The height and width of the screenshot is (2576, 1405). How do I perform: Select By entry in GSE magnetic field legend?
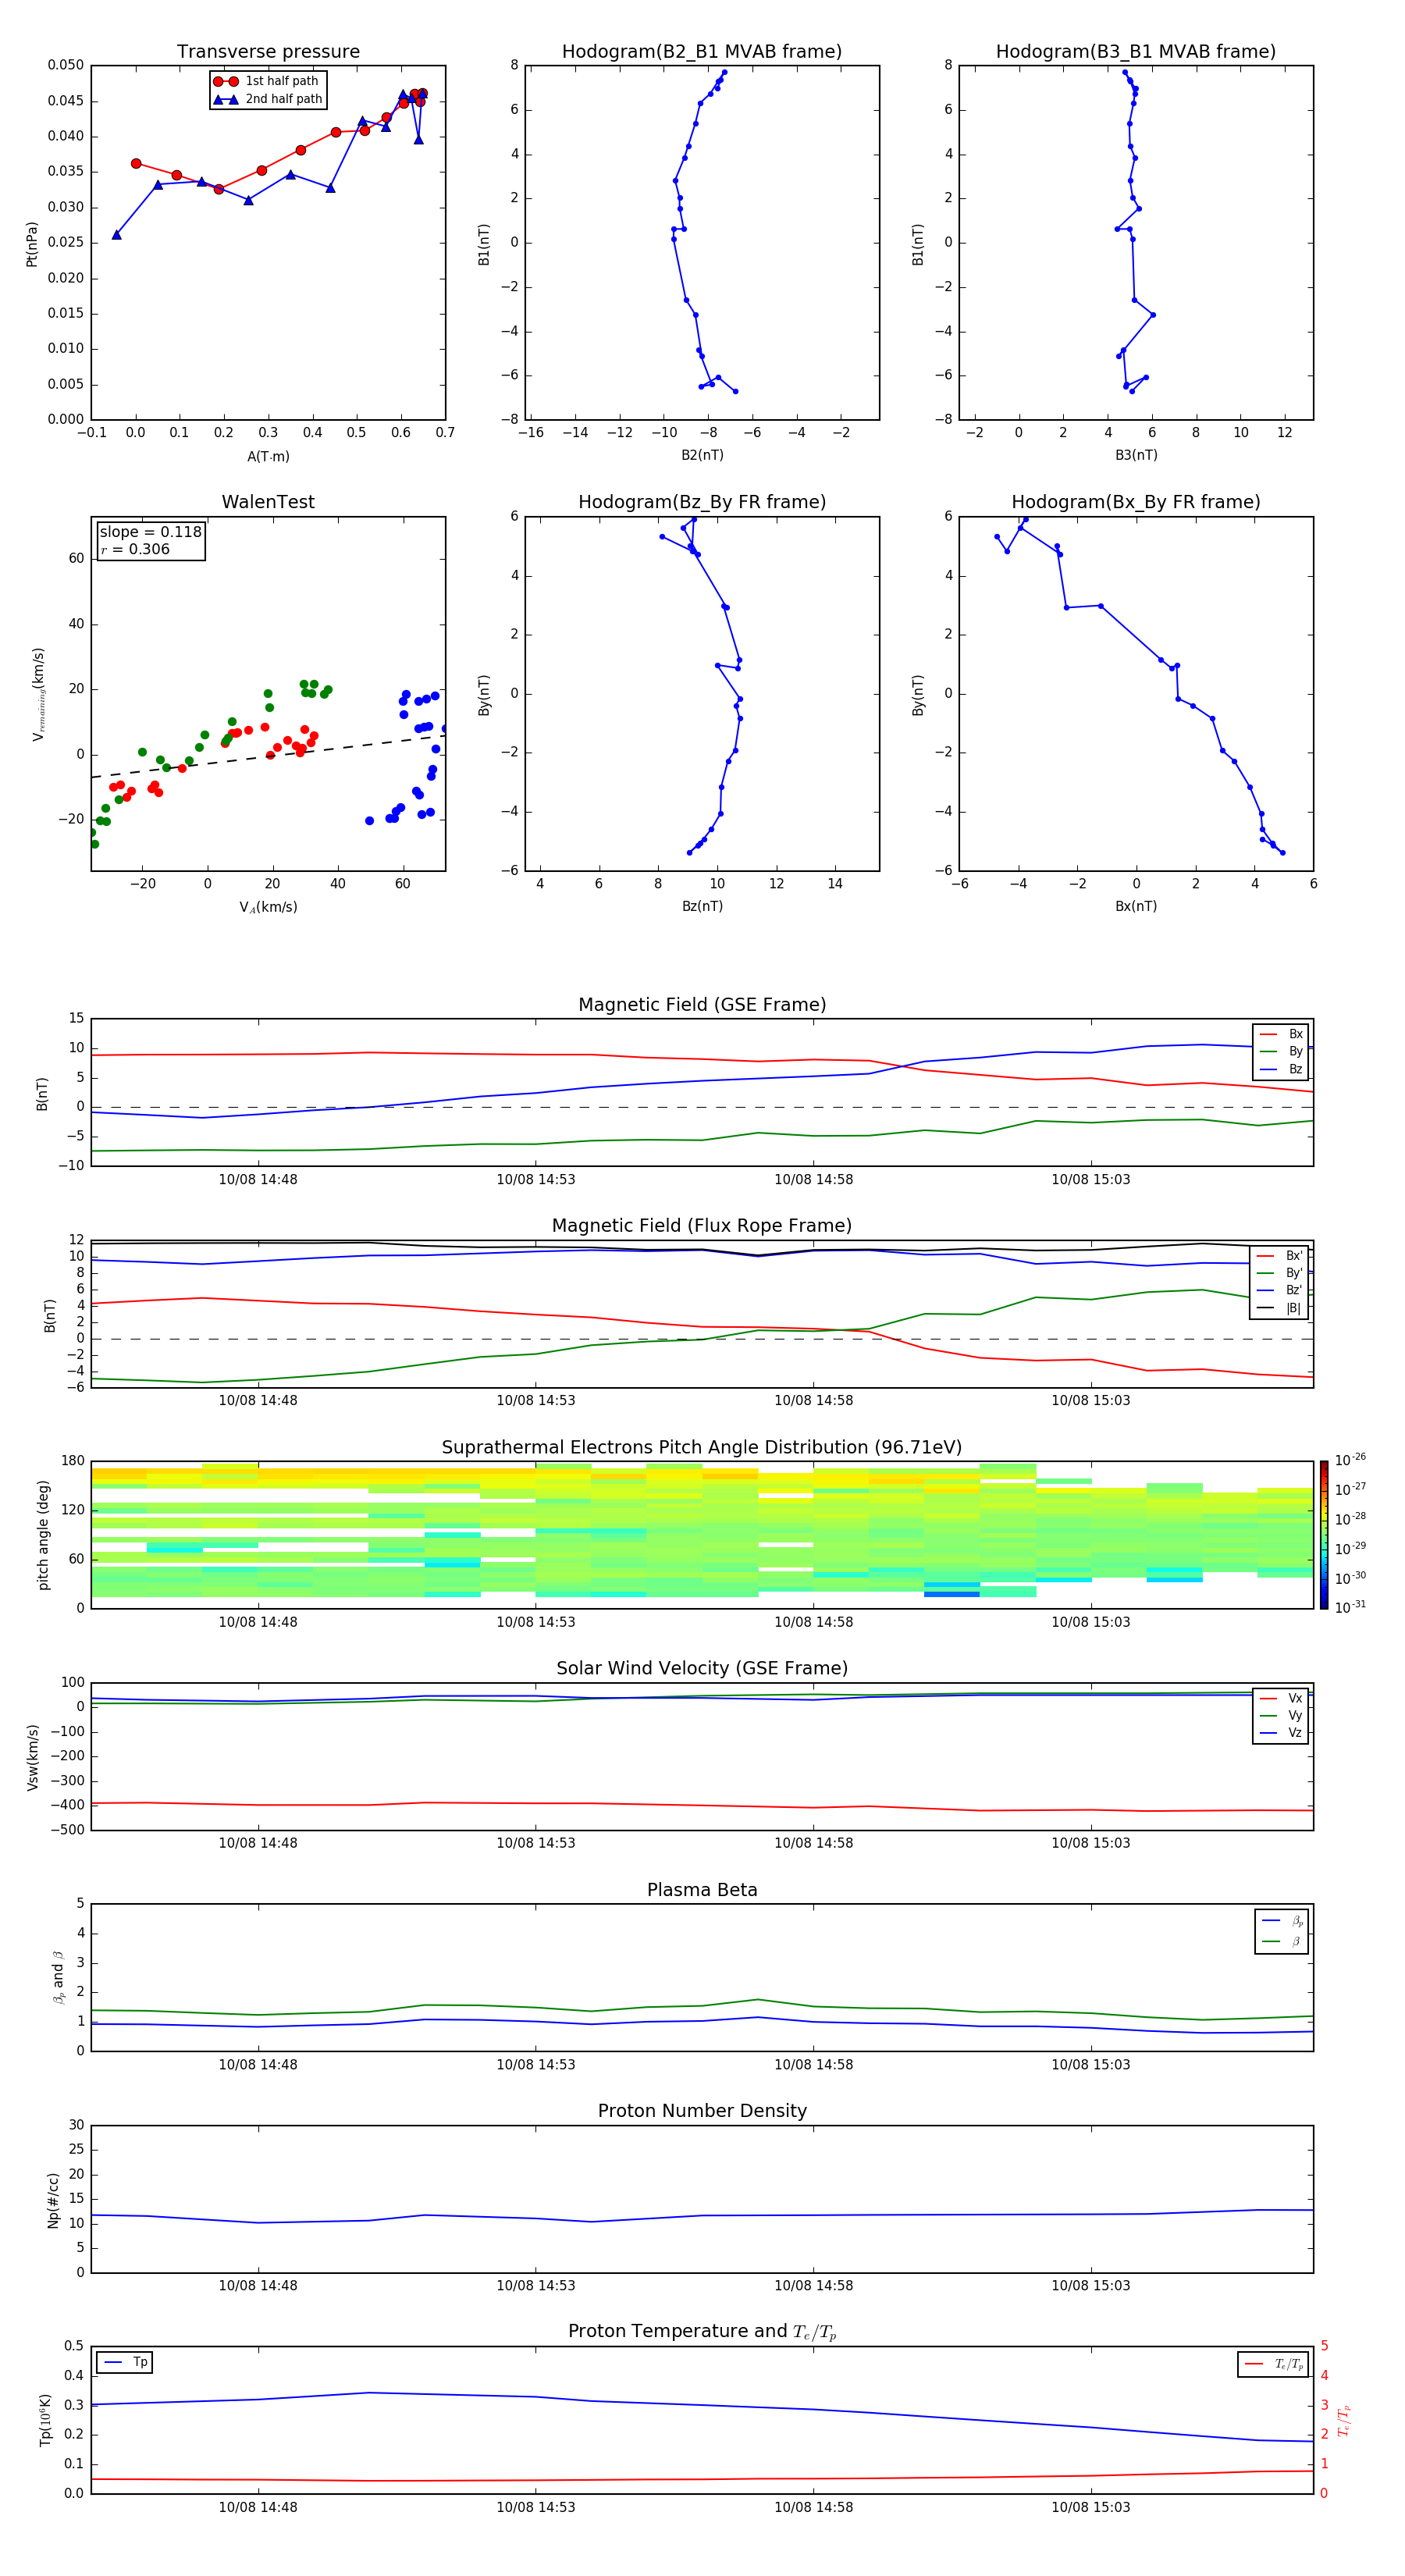(x=1281, y=1051)
